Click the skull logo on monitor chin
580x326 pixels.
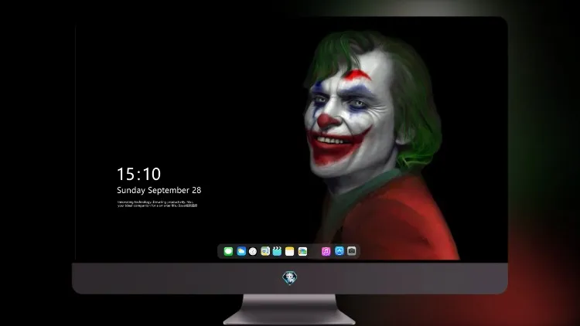pos(290,278)
